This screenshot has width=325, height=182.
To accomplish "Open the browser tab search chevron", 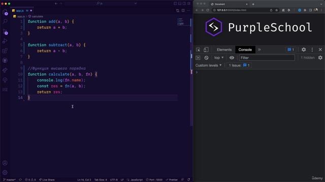I will [x=321, y=4].
